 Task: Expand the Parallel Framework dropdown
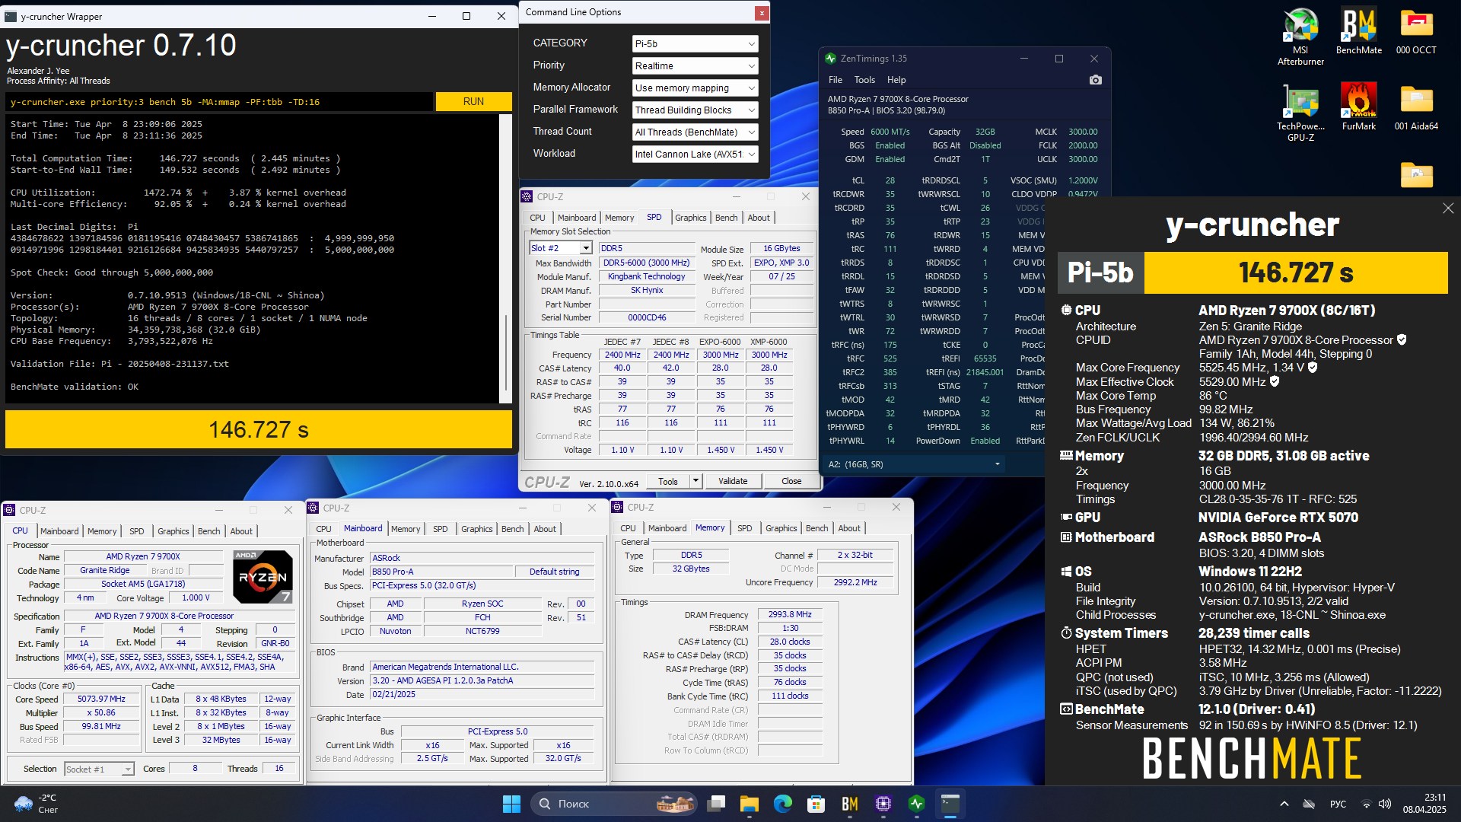695,110
